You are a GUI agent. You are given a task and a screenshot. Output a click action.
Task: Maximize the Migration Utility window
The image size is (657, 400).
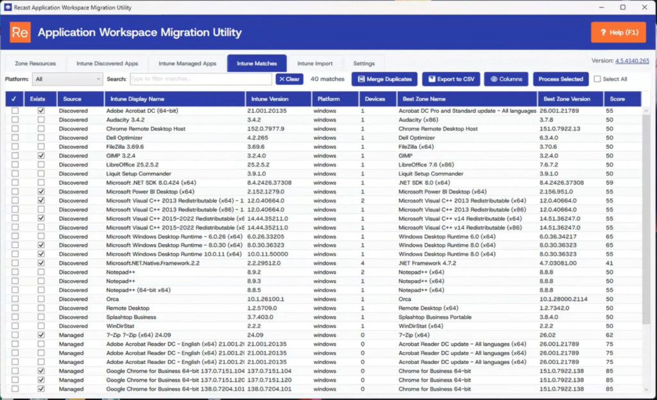(x=622, y=7)
